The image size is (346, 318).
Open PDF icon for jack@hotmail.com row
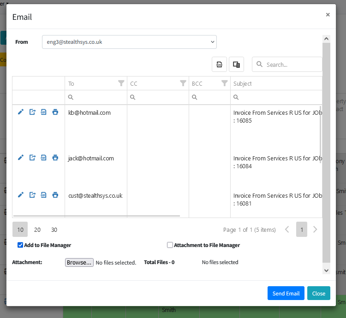pyautogui.click(x=43, y=158)
